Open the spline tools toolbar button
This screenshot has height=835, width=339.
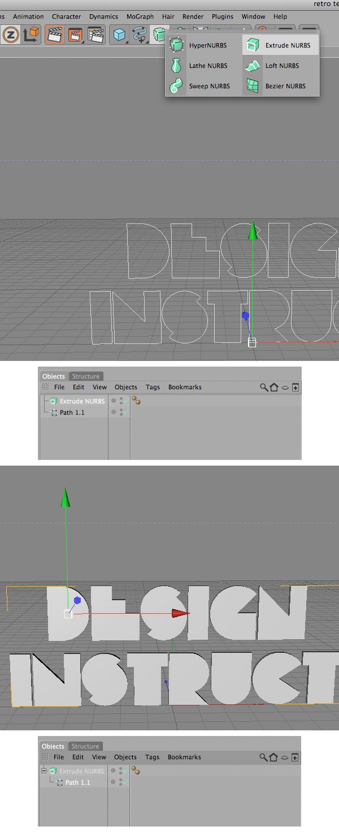pyautogui.click(x=140, y=35)
